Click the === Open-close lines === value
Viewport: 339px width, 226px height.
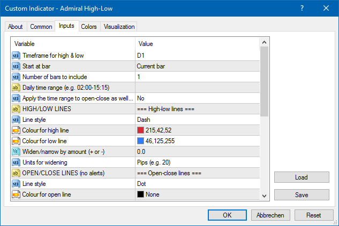point(169,173)
